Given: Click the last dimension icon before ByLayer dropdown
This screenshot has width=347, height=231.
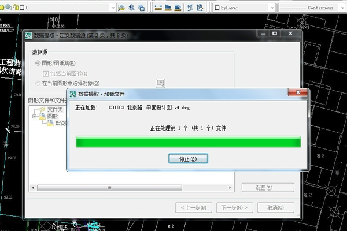Looking at the screenshot, I should 200,8.
